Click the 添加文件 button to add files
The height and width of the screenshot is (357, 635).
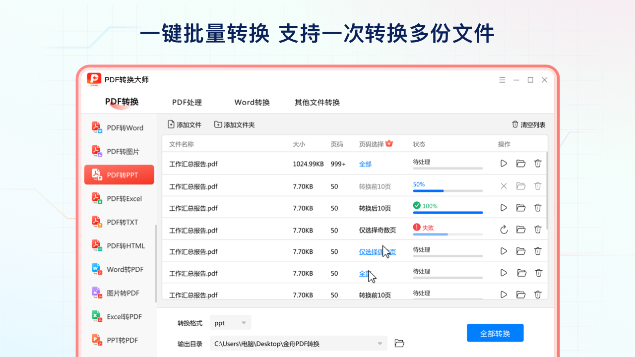tap(185, 124)
